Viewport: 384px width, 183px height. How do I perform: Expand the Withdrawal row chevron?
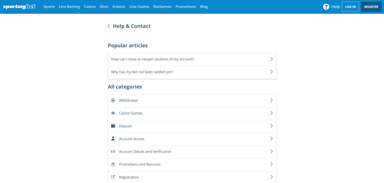271,100
